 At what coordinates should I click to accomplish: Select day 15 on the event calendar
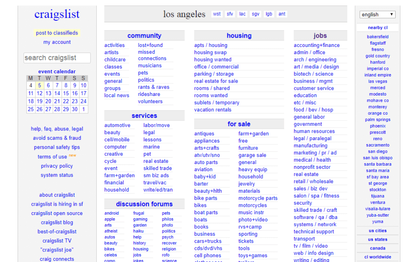click(65, 93)
